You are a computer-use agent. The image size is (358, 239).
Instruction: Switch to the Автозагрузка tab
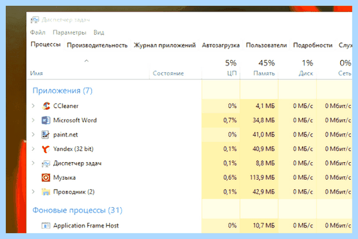pyautogui.click(x=221, y=45)
